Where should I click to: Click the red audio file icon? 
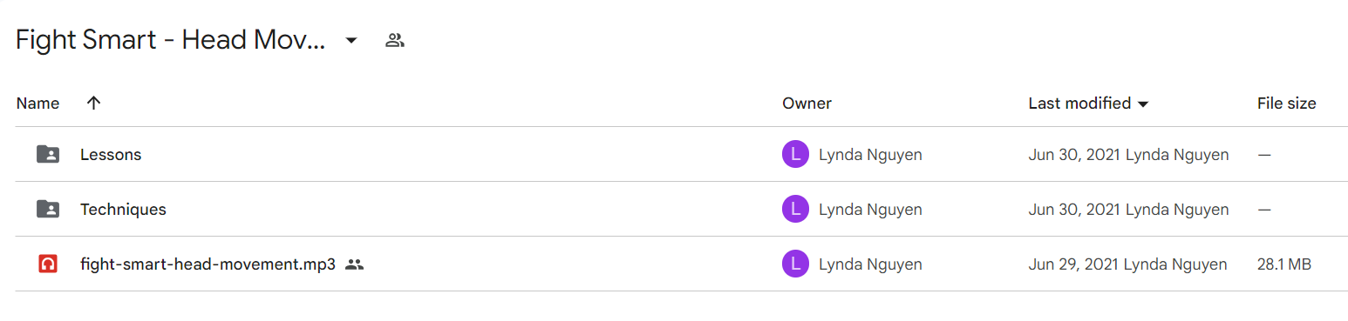pos(48,264)
